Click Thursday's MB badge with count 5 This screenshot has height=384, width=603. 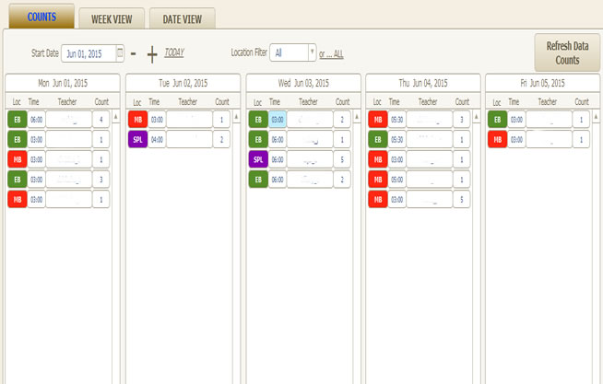[378, 199]
